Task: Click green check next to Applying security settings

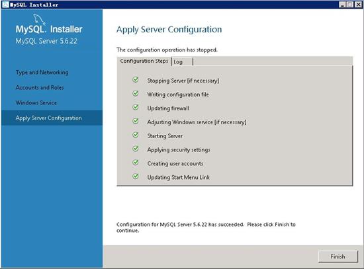Action: [136, 149]
